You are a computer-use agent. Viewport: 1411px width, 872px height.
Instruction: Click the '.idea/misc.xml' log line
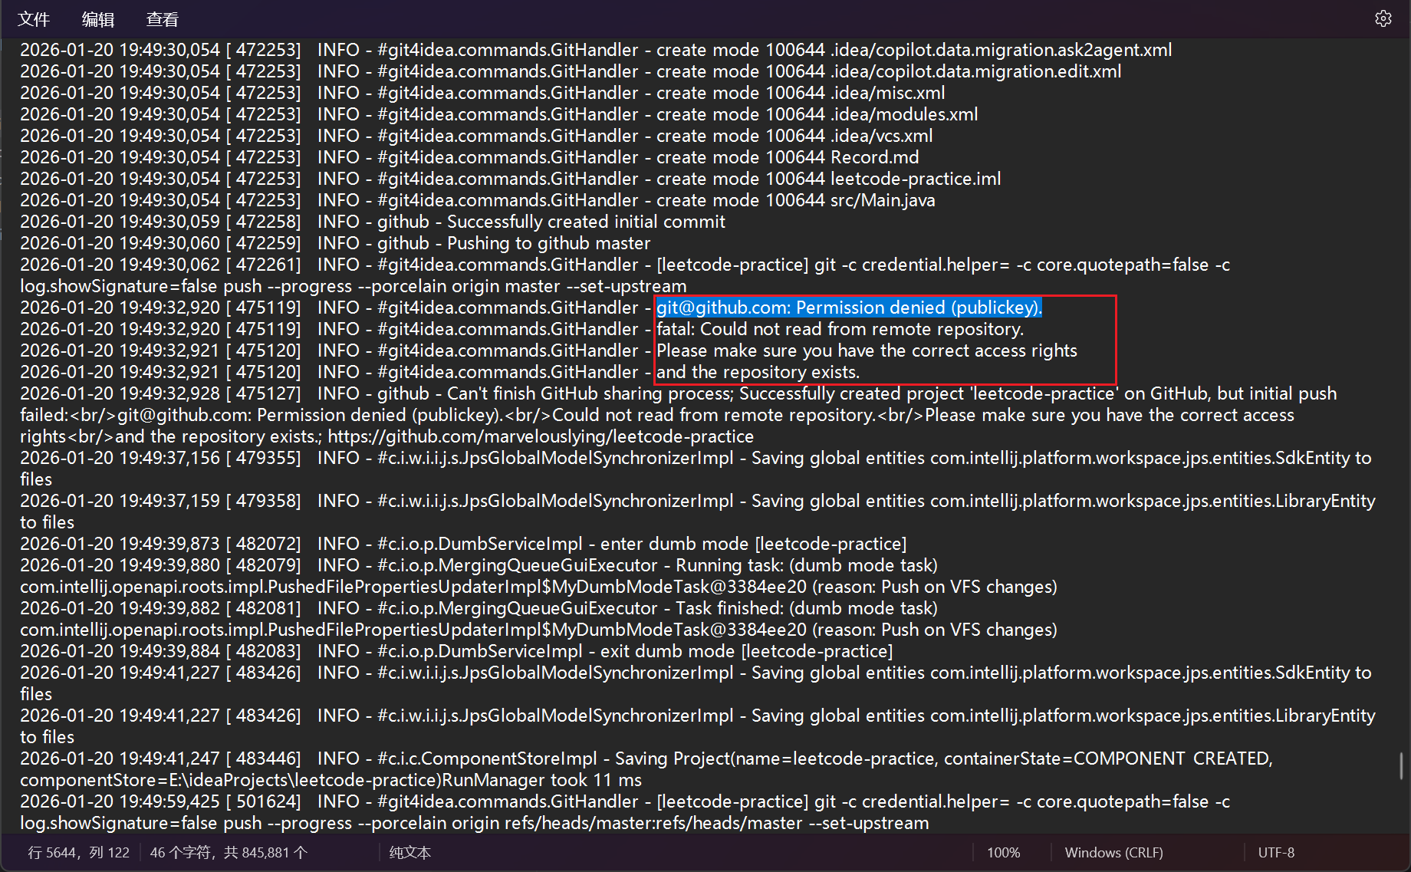coord(482,93)
